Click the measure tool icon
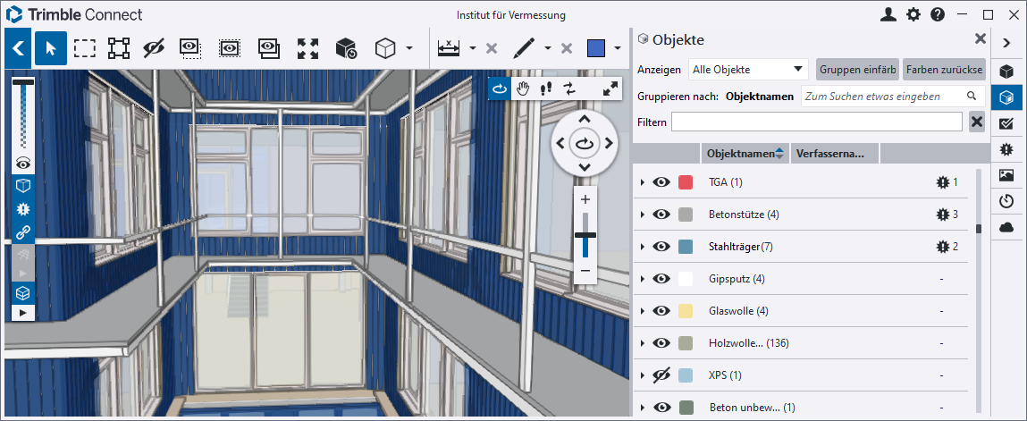The image size is (1027, 421). [449, 48]
